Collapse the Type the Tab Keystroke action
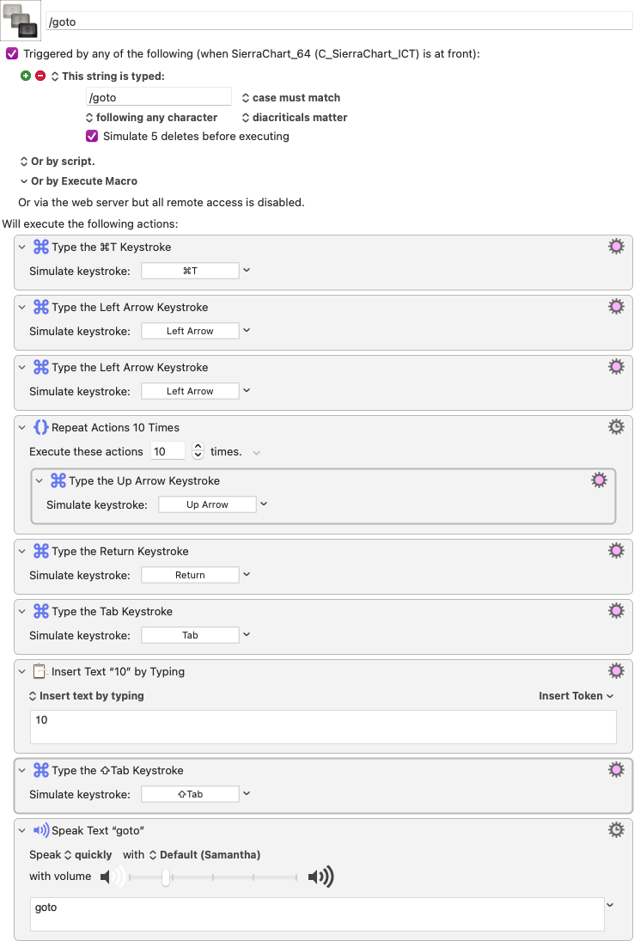 pos(22,611)
